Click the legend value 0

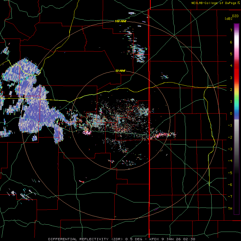[x=231, y=114]
